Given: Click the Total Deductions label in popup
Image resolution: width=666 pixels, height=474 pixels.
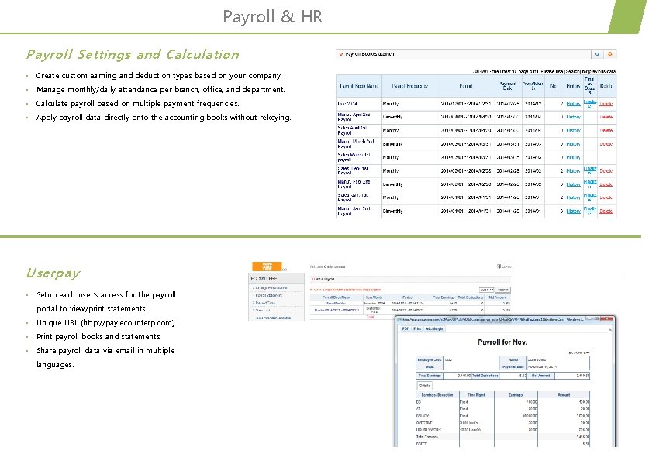Looking at the screenshot, I should click(x=486, y=376).
